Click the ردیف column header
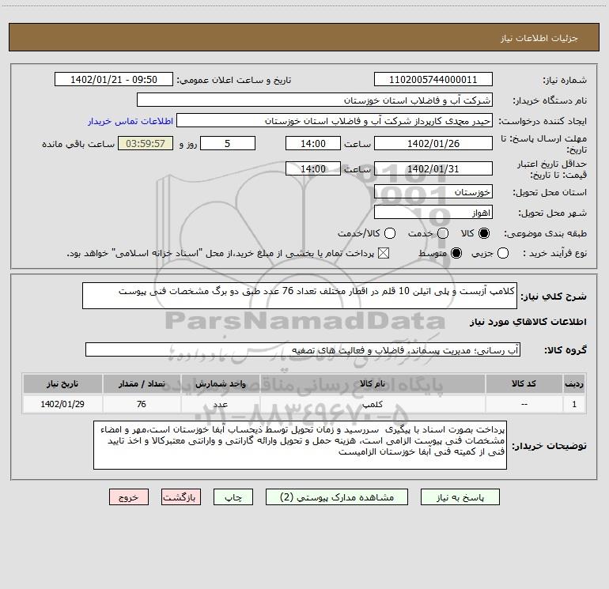609x589 pixels. (x=574, y=383)
